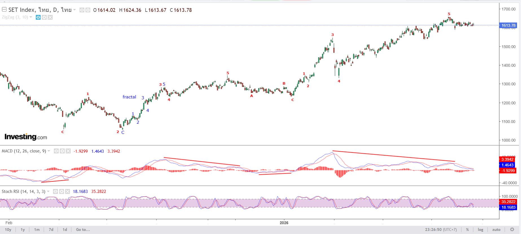Toggle the MACD indicator visibility eye

click(x=56, y=151)
